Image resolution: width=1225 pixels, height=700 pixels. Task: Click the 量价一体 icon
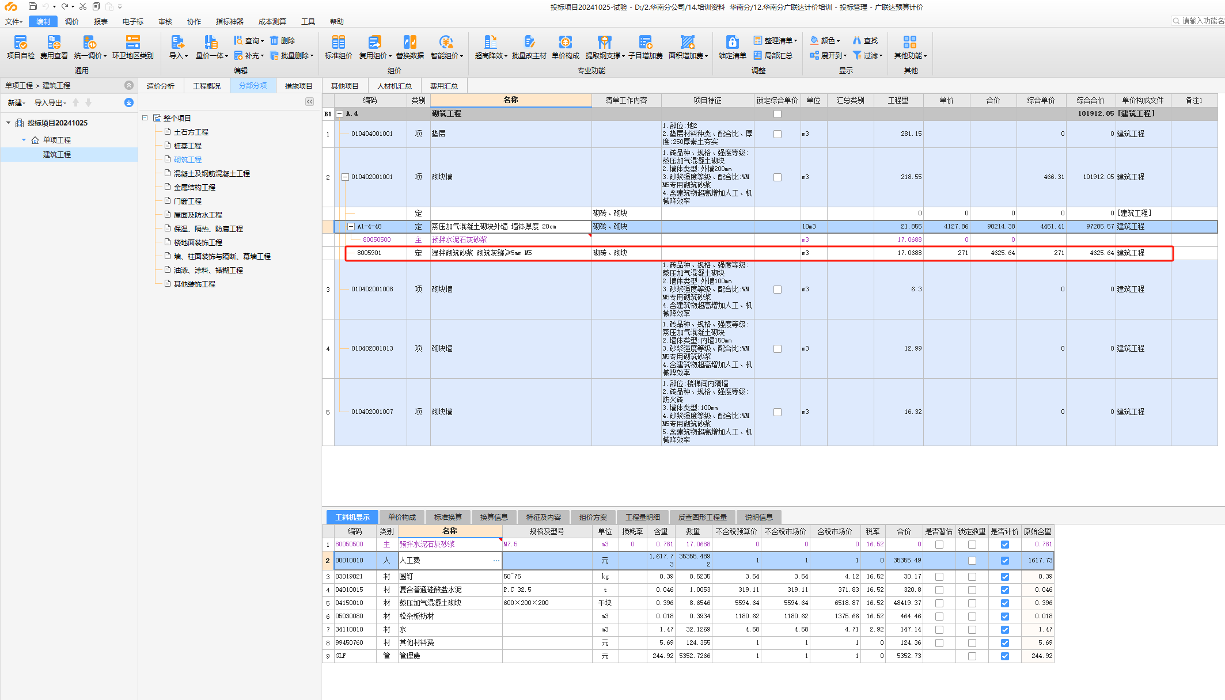coord(211,43)
